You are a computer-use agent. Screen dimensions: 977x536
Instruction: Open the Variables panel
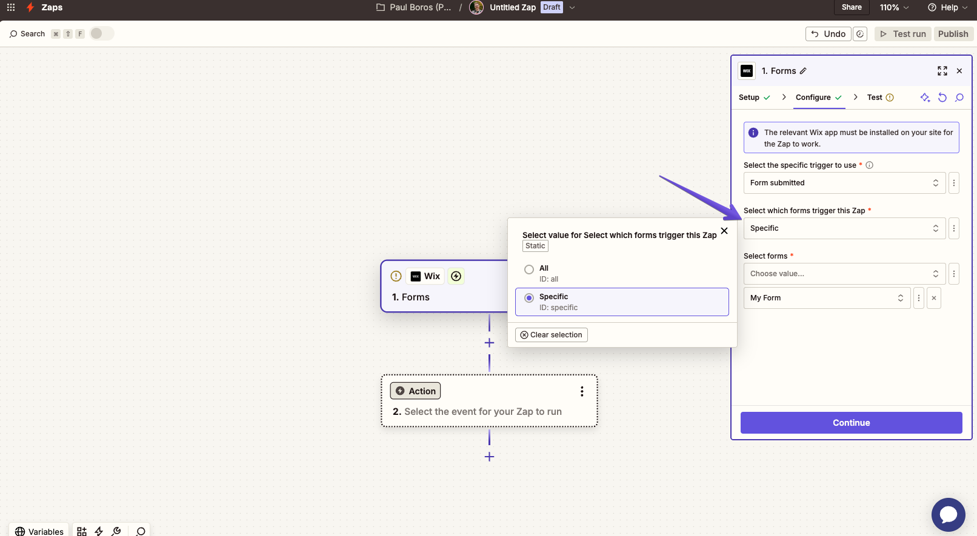pyautogui.click(x=39, y=531)
